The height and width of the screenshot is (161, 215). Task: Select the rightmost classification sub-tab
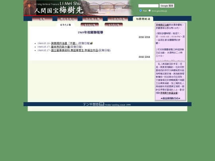113,25
